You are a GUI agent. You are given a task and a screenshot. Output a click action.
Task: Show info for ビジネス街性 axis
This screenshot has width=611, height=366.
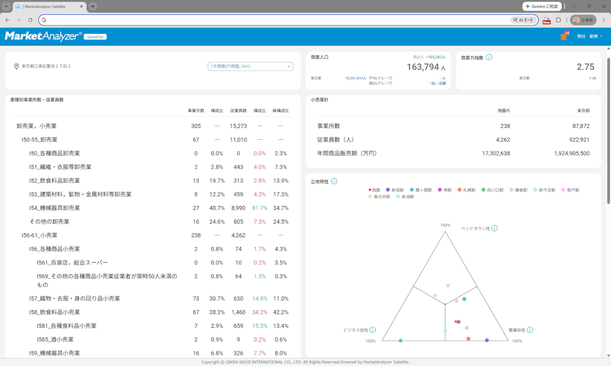(x=373, y=330)
